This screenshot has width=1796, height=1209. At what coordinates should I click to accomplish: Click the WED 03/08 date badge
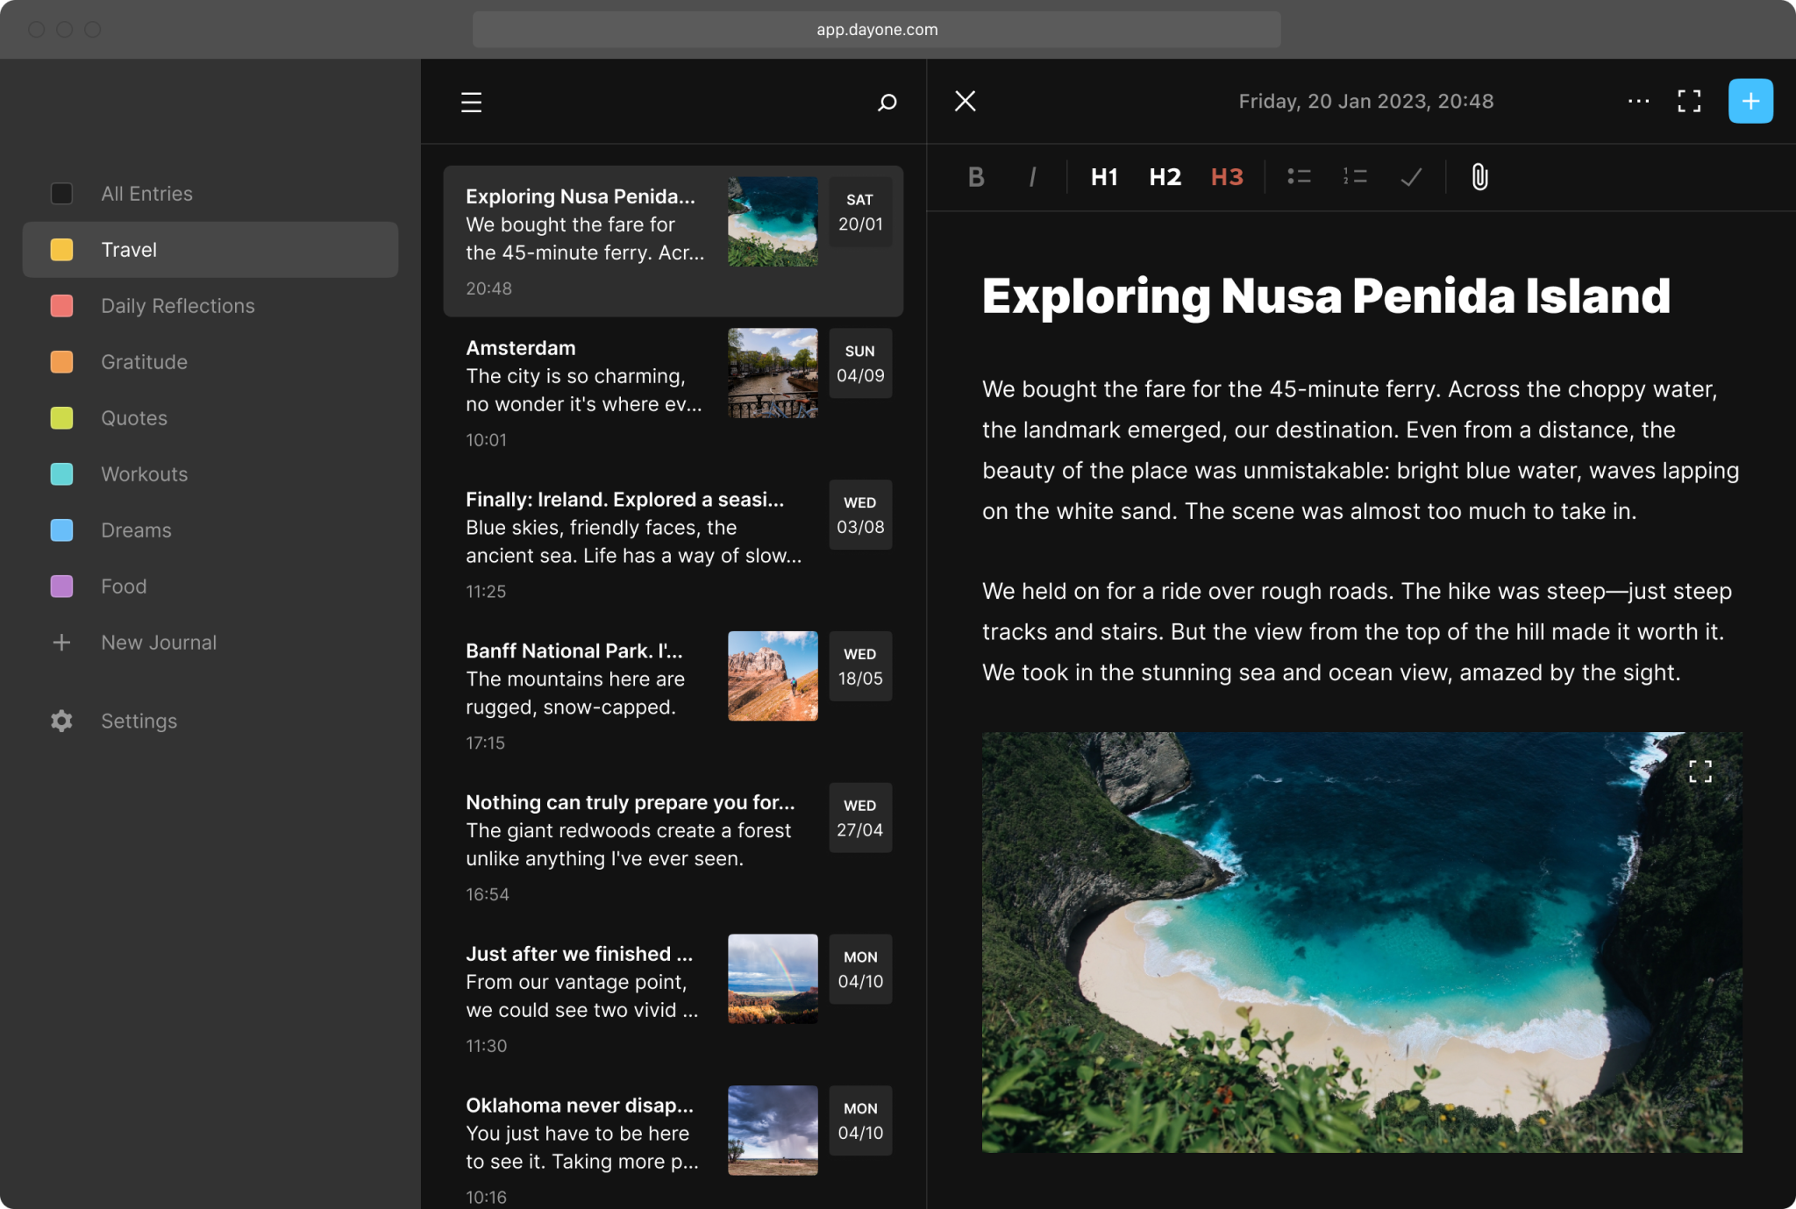pyautogui.click(x=860, y=515)
